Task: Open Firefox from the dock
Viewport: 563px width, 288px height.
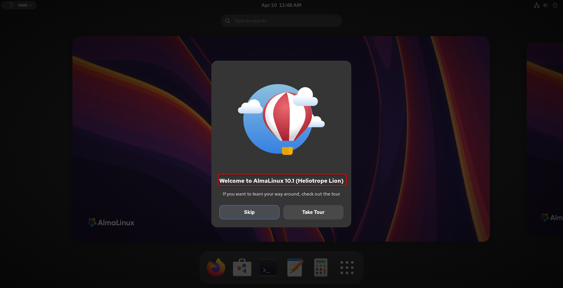Action: click(216, 268)
